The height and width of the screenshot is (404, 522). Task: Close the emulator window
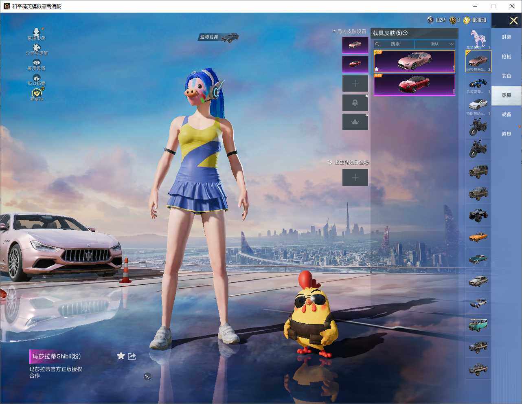pos(512,6)
